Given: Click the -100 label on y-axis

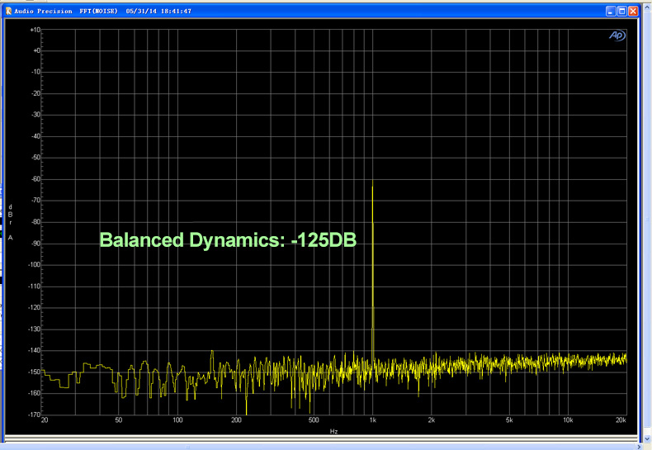Looking at the screenshot, I should [33, 265].
